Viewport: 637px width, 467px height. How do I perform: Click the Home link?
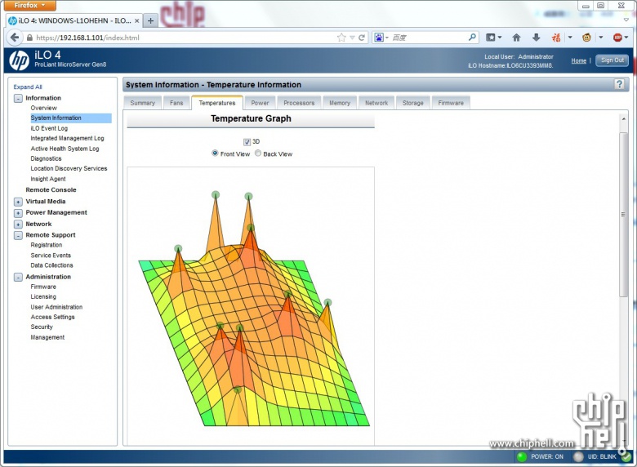coord(578,61)
